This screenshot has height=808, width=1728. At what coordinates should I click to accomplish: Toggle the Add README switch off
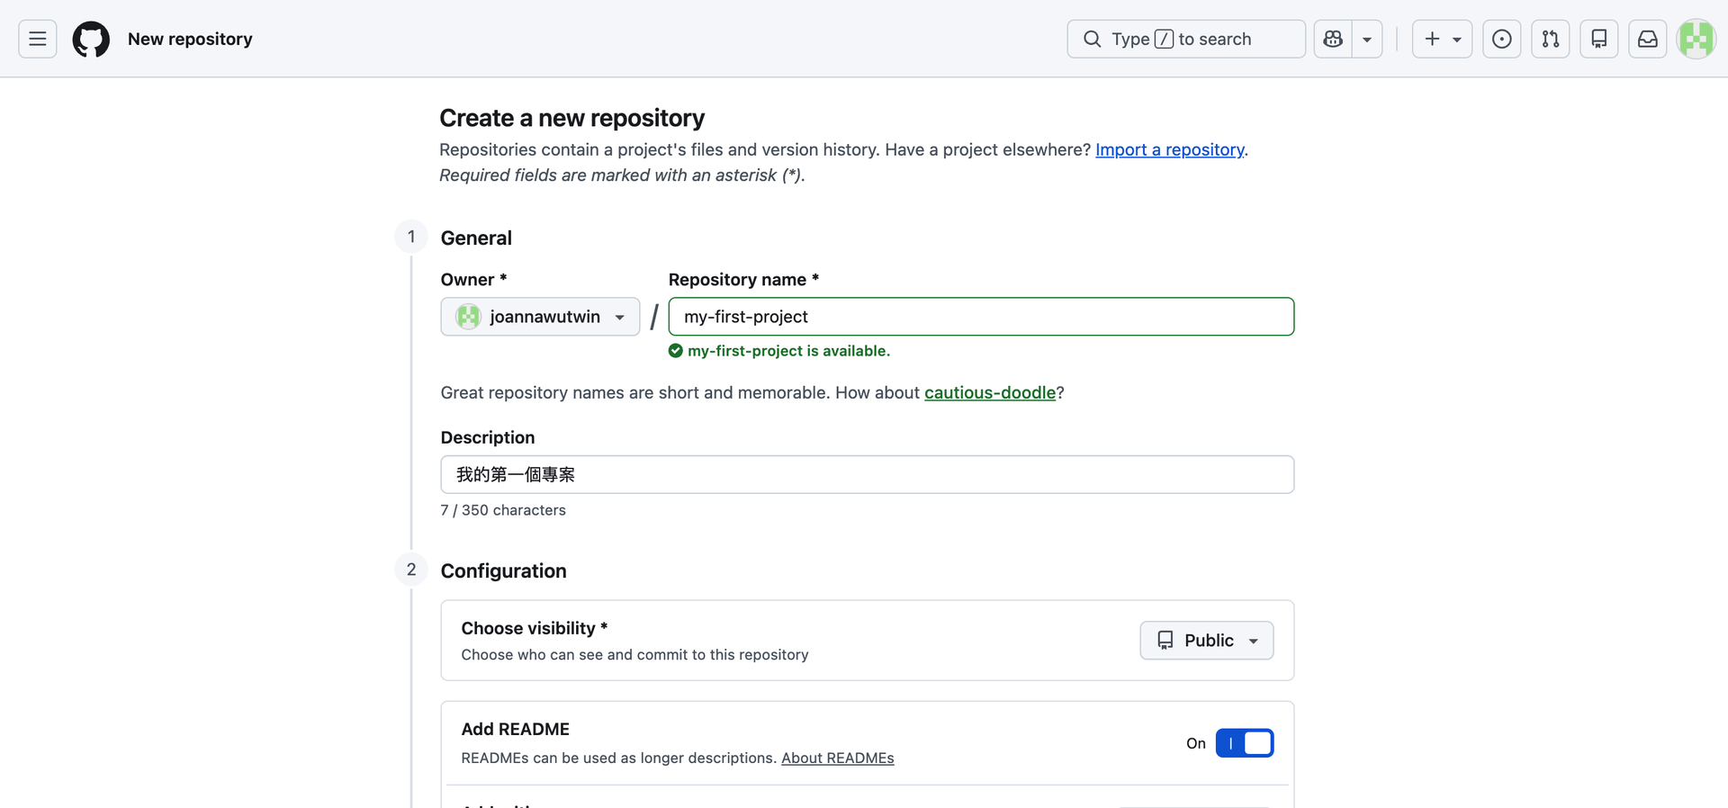coord(1245,743)
